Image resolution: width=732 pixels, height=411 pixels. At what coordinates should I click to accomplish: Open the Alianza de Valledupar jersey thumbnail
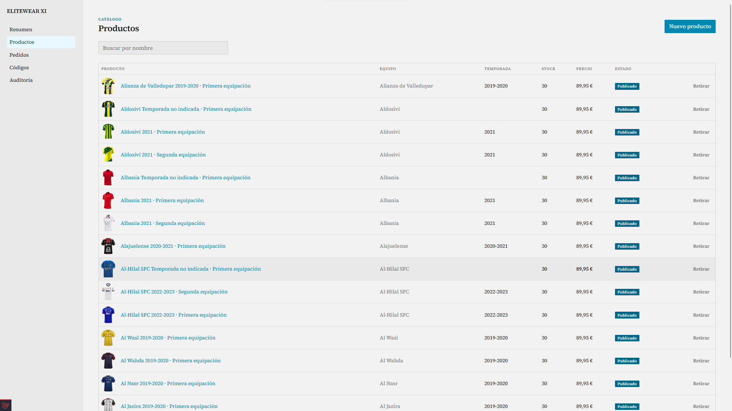108,86
